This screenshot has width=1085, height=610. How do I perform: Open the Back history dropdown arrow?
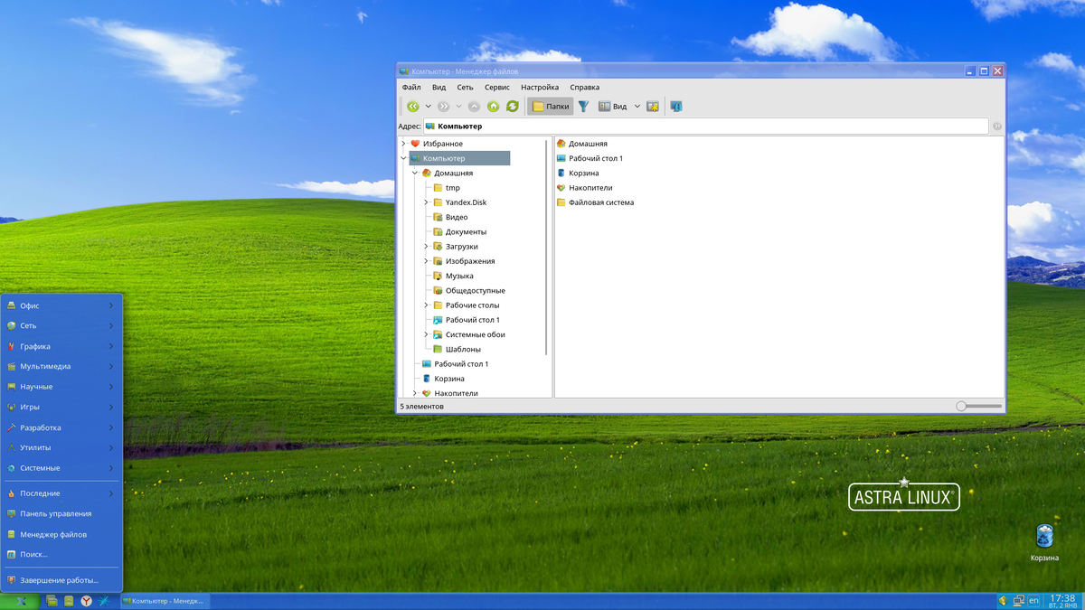pyautogui.click(x=429, y=107)
